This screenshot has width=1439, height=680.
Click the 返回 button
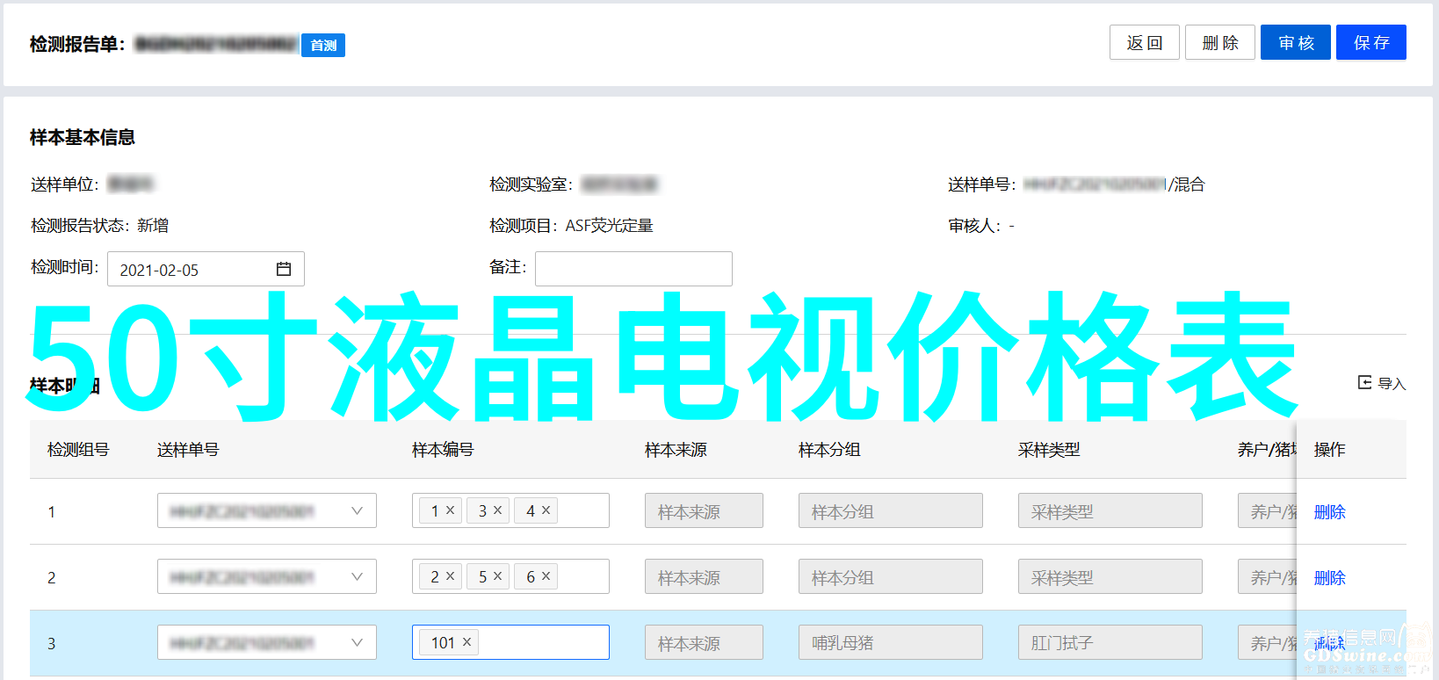point(1144,42)
